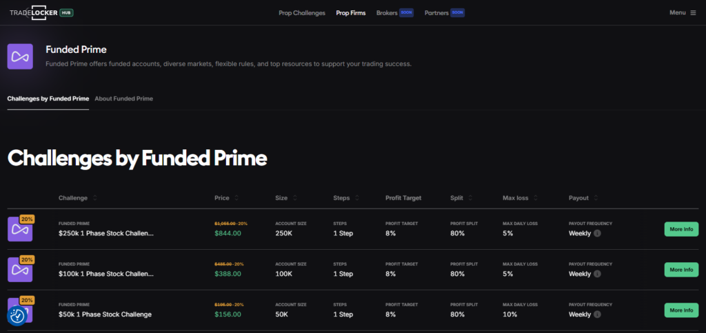The width and height of the screenshot is (706, 333).
Task: Click More Info for $50k challenge
Action: 680,310
